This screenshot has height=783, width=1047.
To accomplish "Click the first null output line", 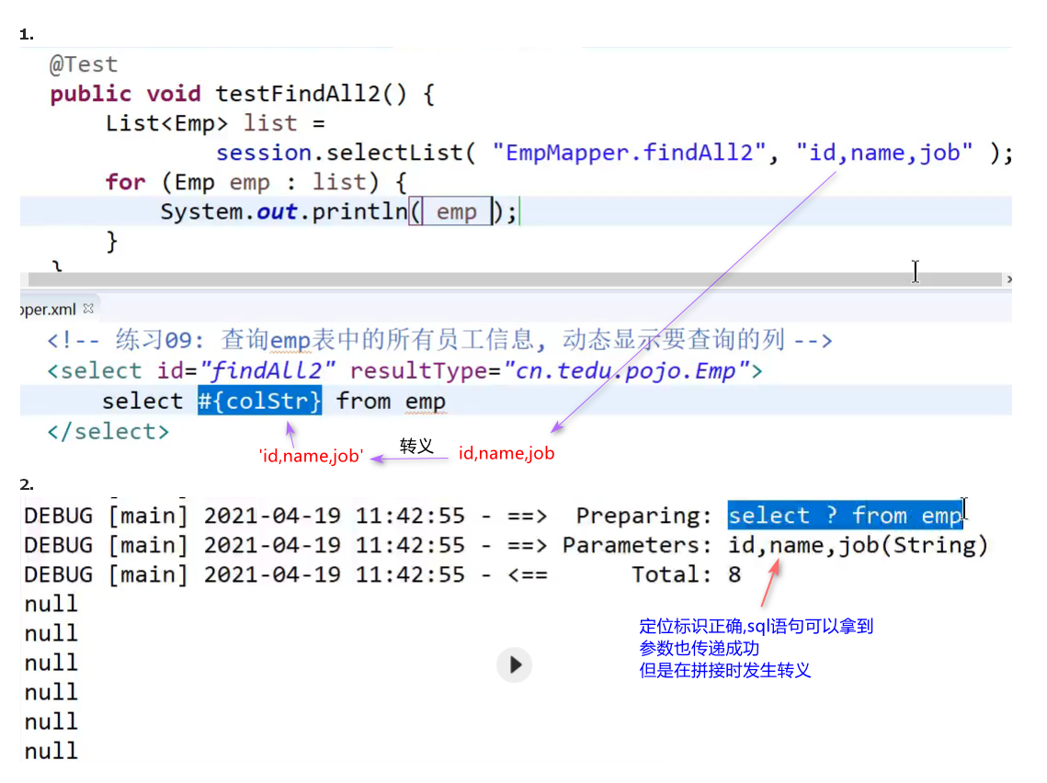I will [x=51, y=604].
